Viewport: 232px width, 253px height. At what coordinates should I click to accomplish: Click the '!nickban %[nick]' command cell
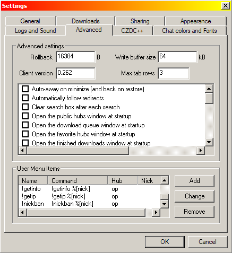tap(72, 204)
